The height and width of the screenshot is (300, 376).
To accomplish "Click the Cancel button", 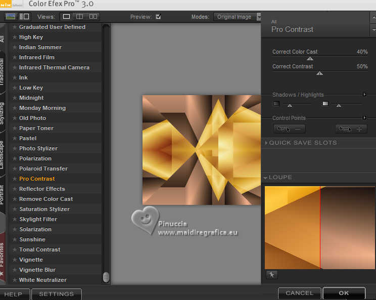I will (x=299, y=293).
